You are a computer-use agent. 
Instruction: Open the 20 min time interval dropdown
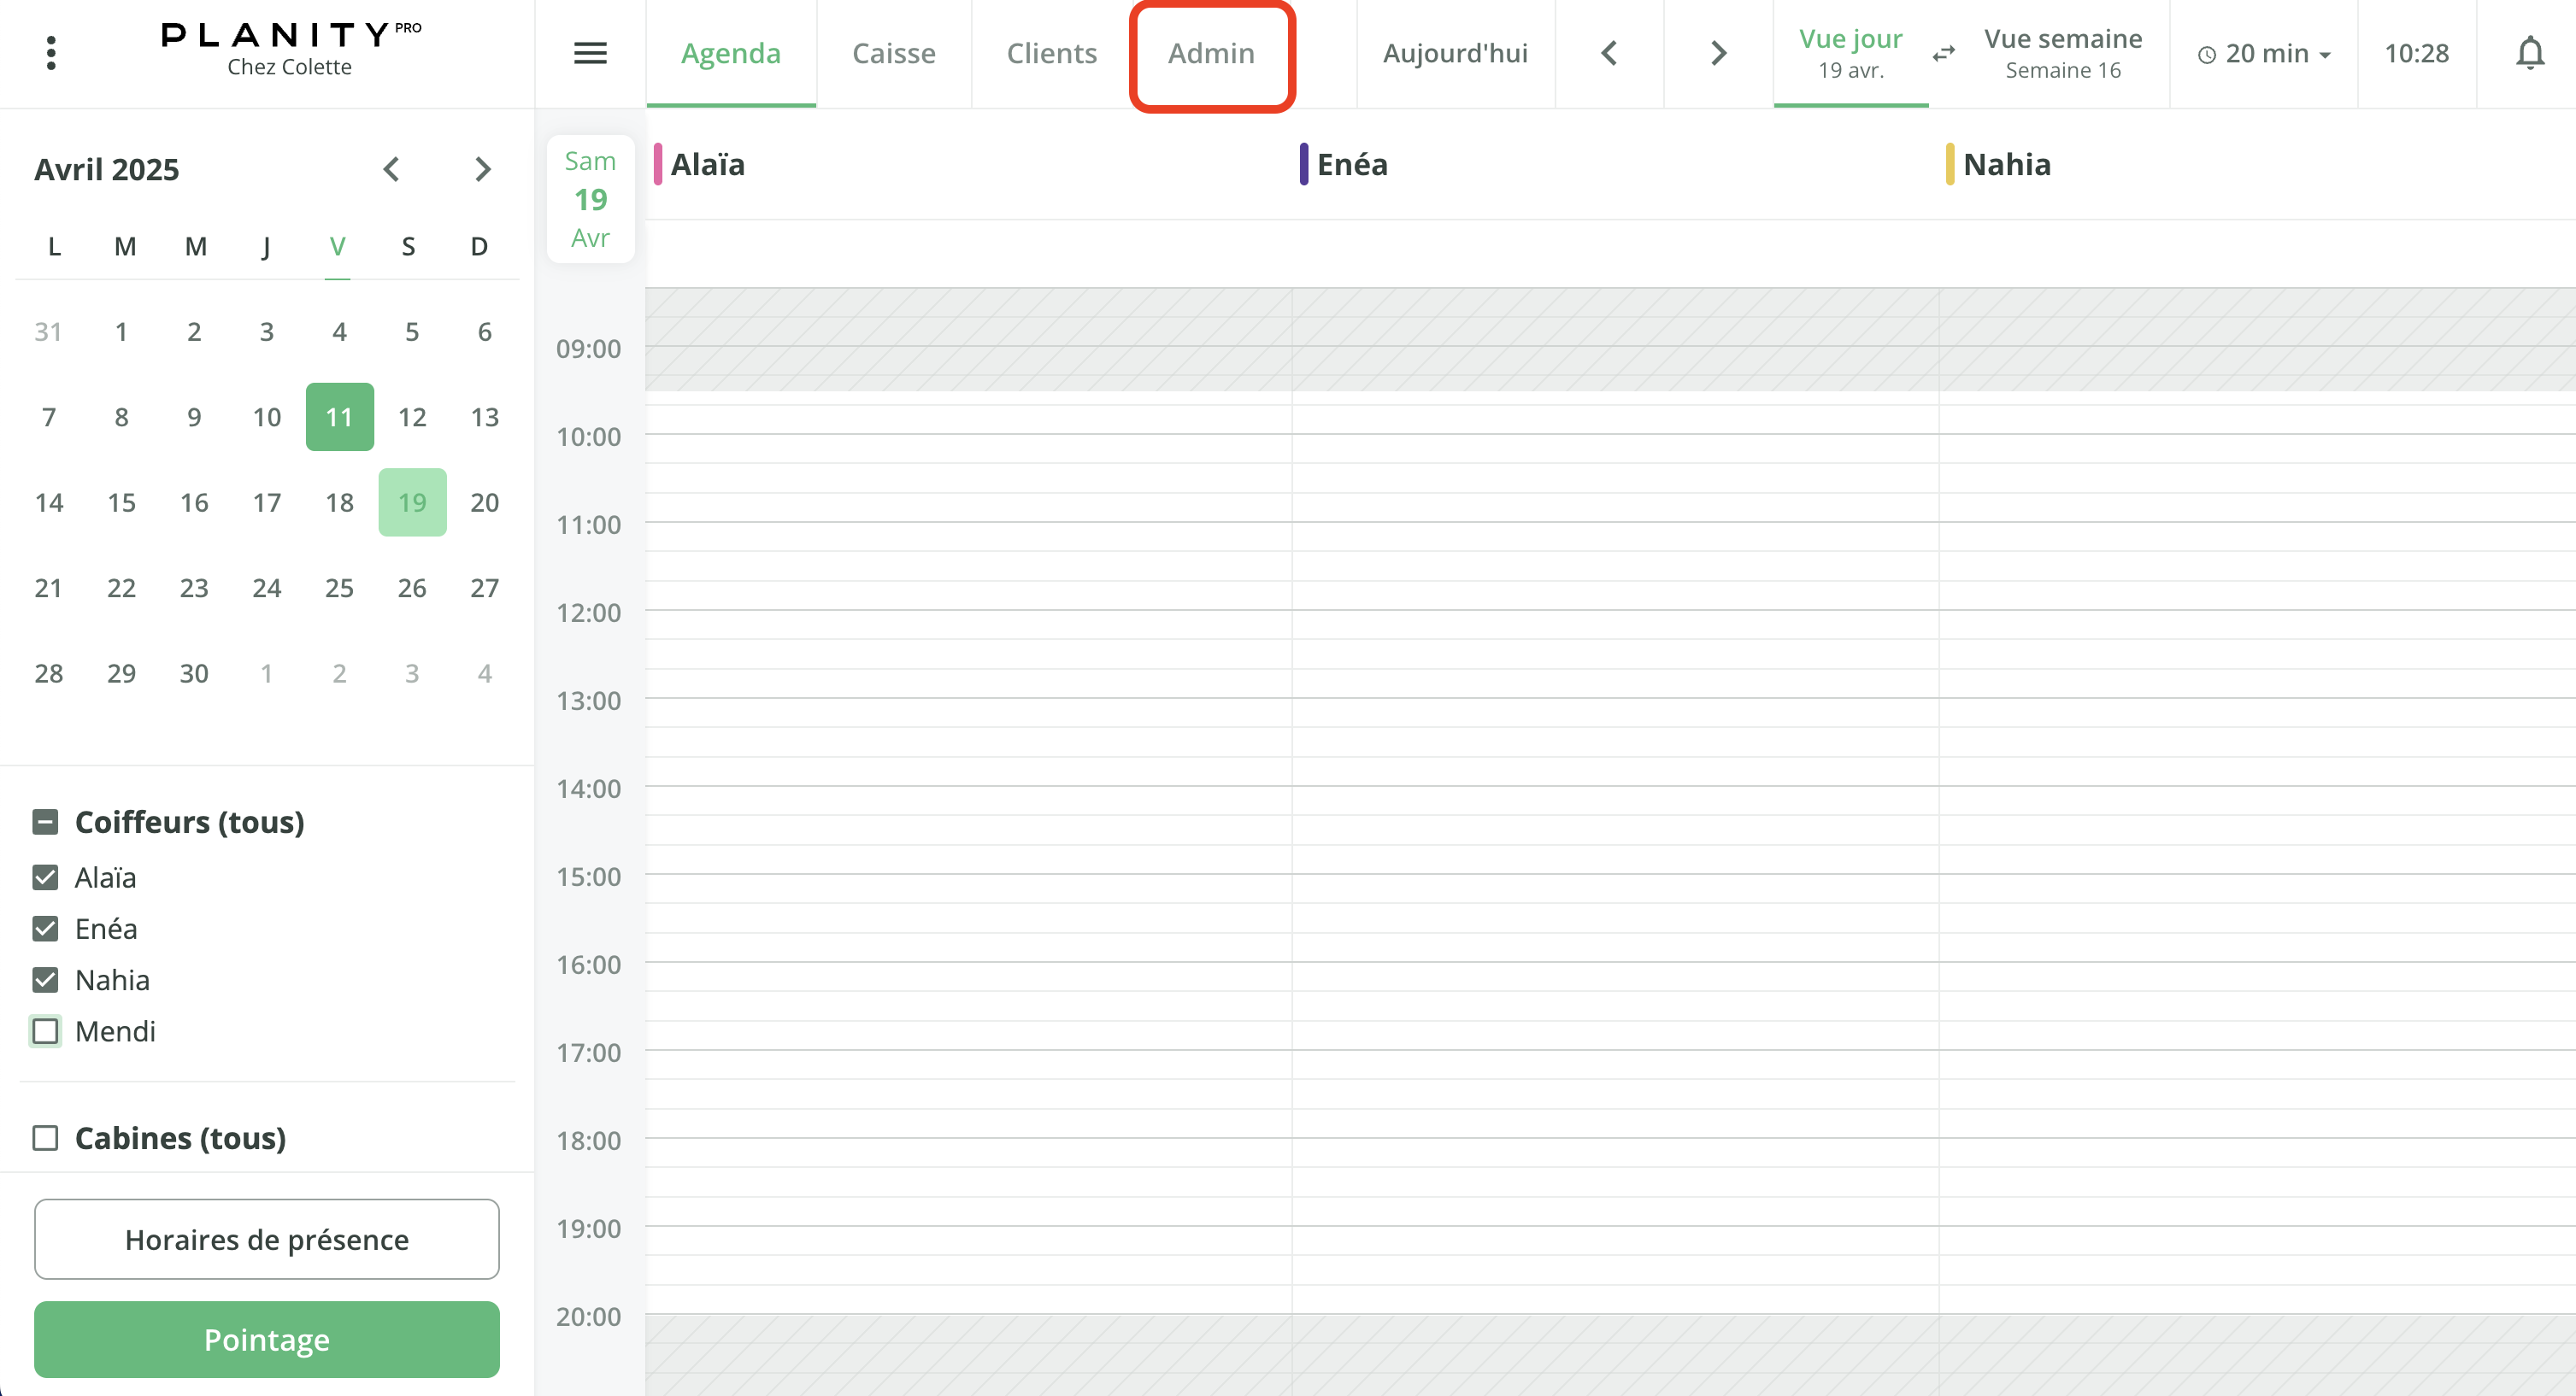(2262, 53)
